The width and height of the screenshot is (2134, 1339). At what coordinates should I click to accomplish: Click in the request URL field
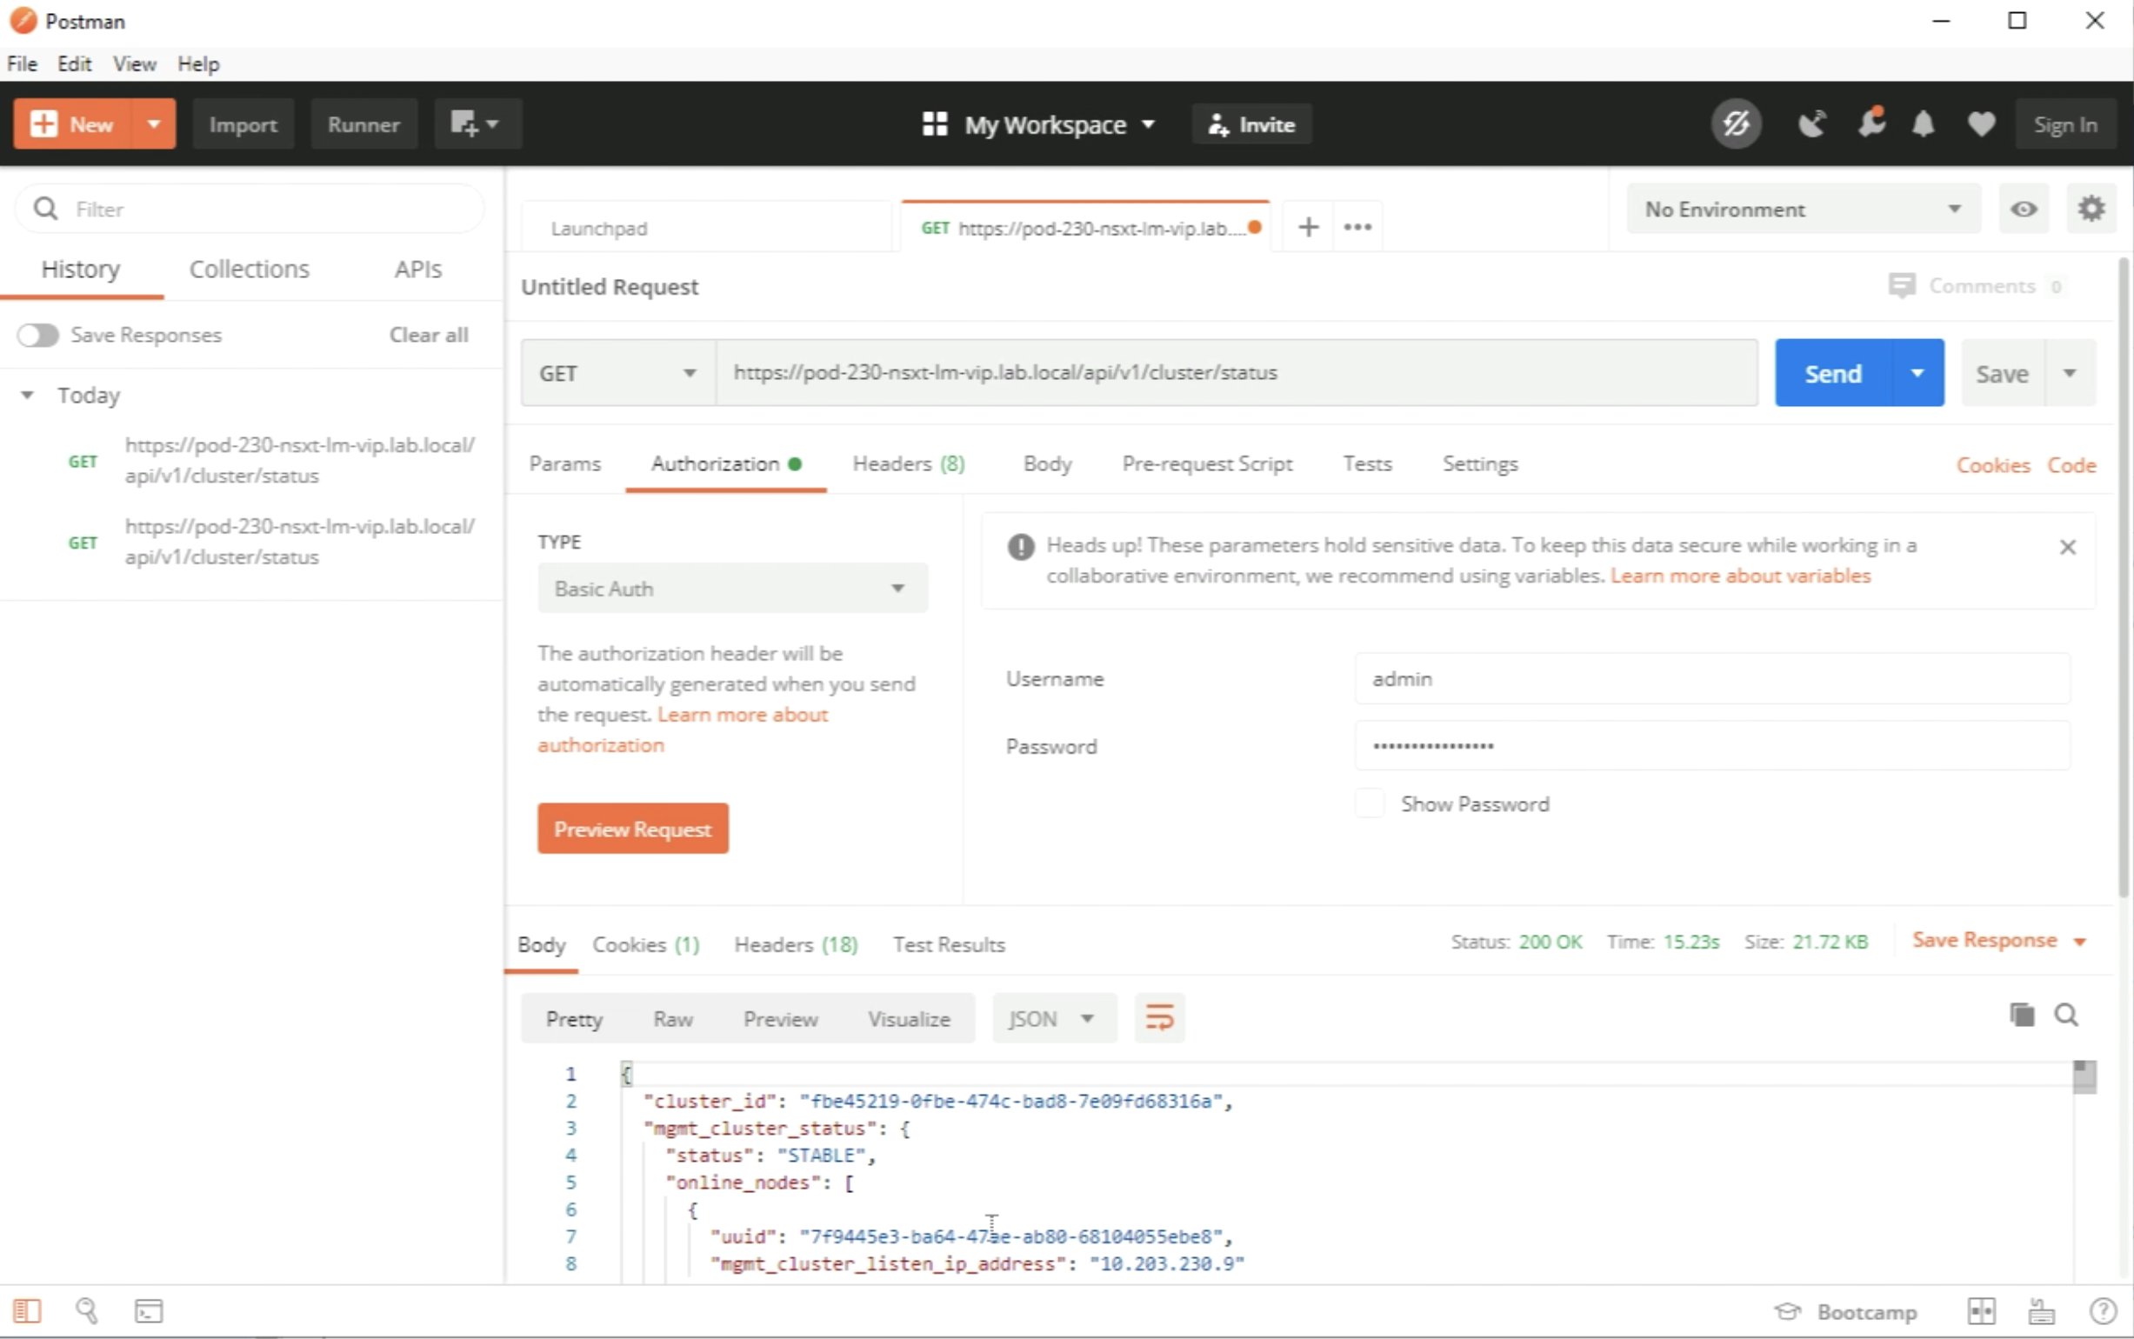pyautogui.click(x=1235, y=373)
